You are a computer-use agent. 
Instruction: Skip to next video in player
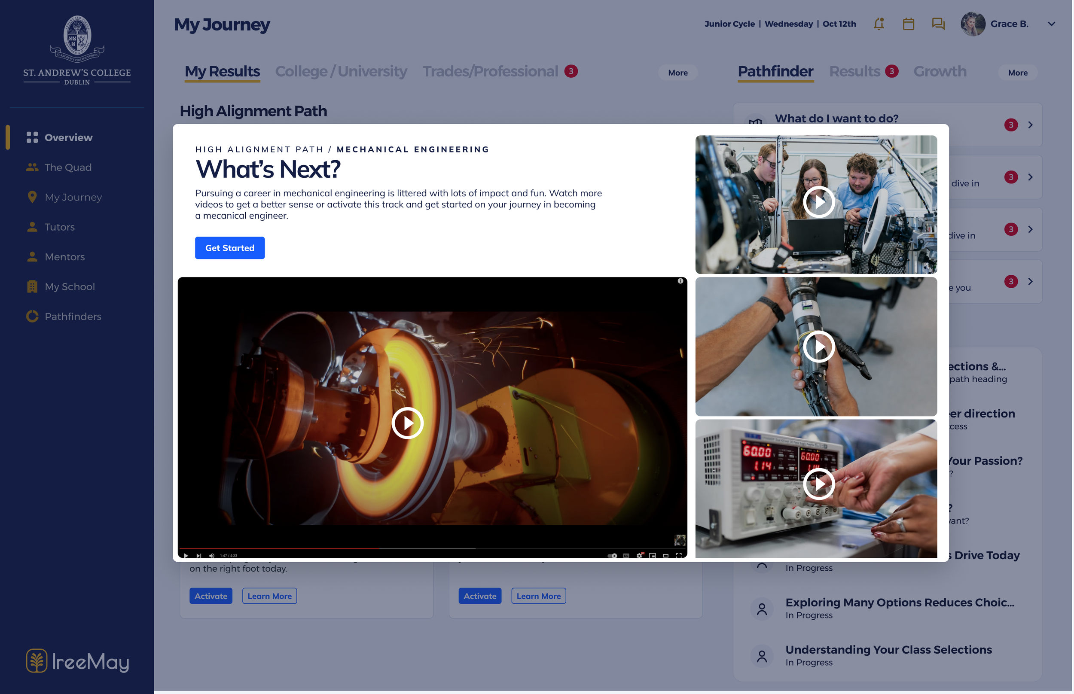[199, 555]
